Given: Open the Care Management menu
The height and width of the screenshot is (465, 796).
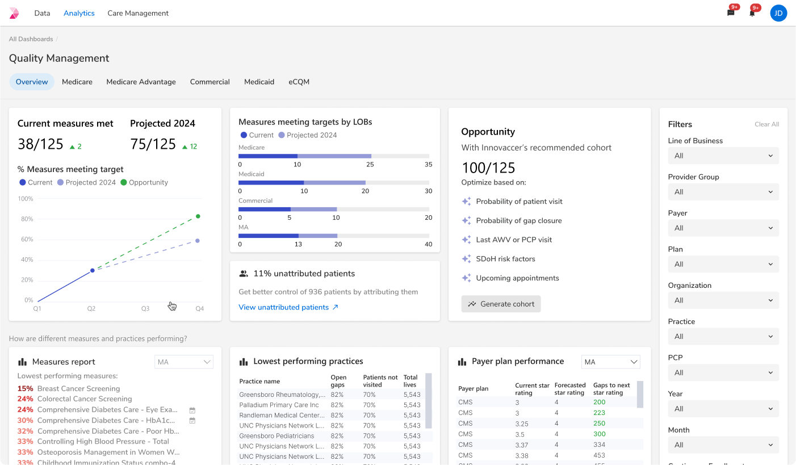Looking at the screenshot, I should coord(138,13).
